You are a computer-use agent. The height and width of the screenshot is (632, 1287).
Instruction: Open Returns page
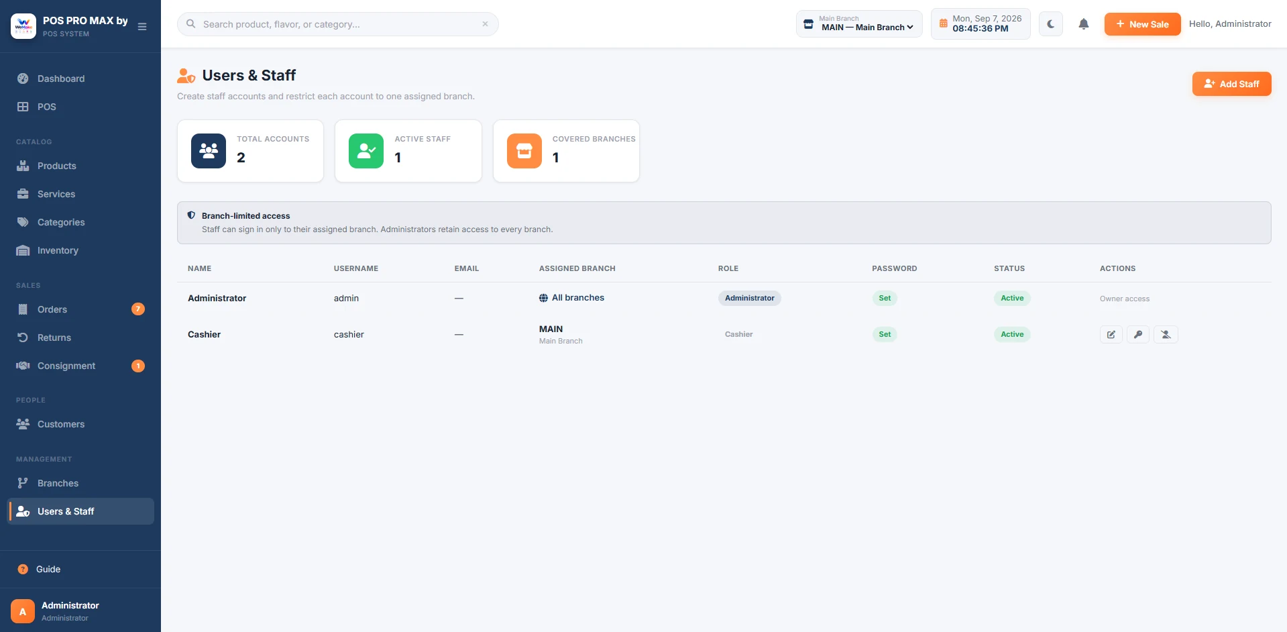click(x=80, y=337)
